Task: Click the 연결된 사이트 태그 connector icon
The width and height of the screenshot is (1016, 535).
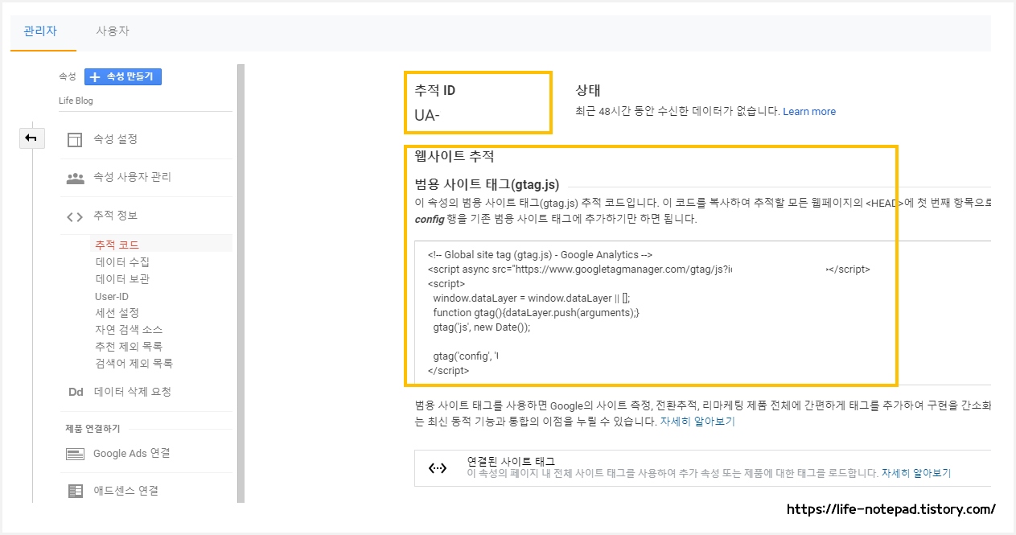Action: click(x=437, y=468)
